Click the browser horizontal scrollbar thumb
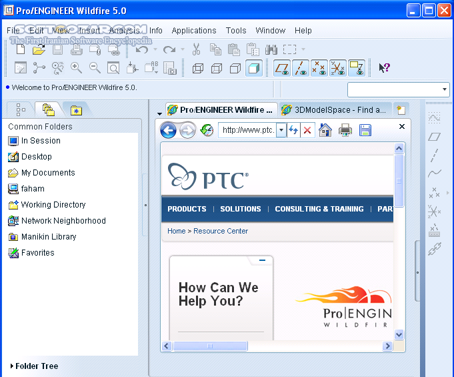Image resolution: width=454 pixels, height=377 pixels. click(x=210, y=346)
